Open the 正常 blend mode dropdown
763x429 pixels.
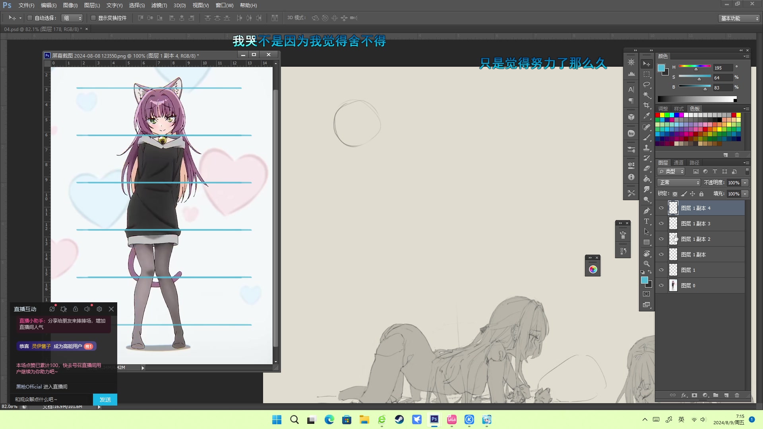click(x=679, y=182)
